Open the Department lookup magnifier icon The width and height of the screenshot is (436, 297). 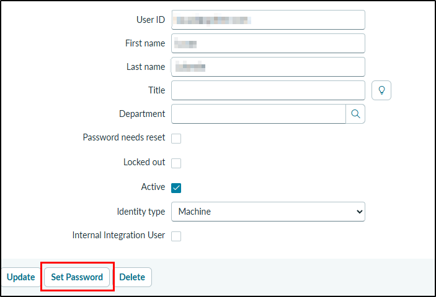(355, 114)
